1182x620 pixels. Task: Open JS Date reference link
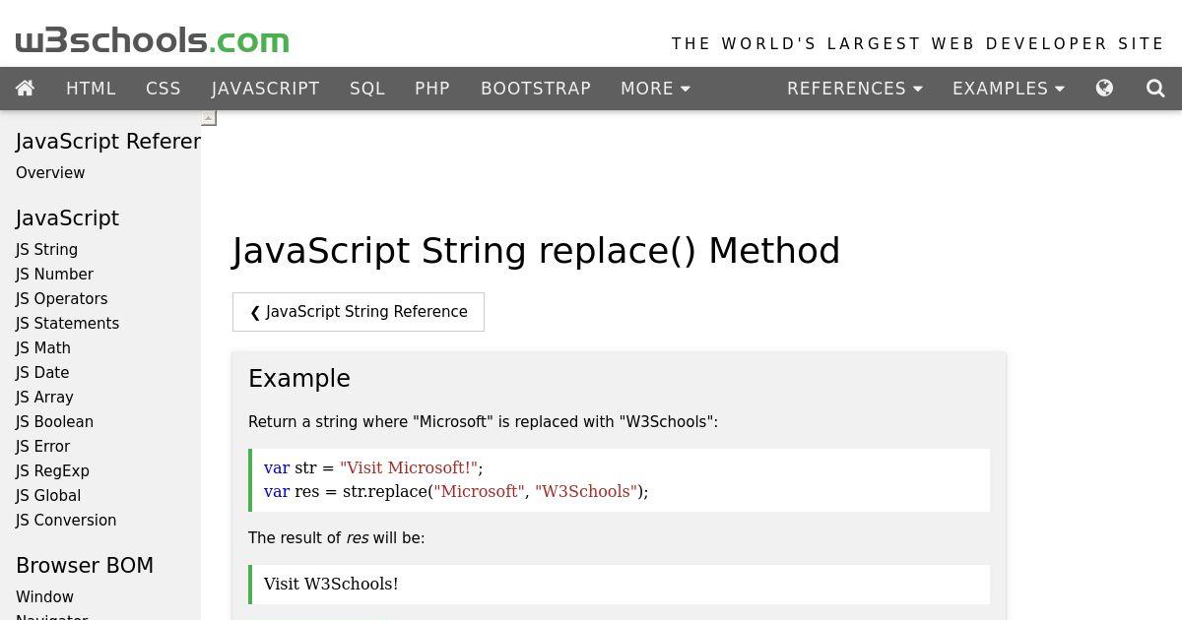click(x=42, y=373)
